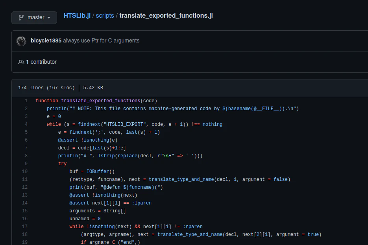368x245 pixels.
Task: Go to the scripts folder breadcrumb
Action: click(x=105, y=15)
